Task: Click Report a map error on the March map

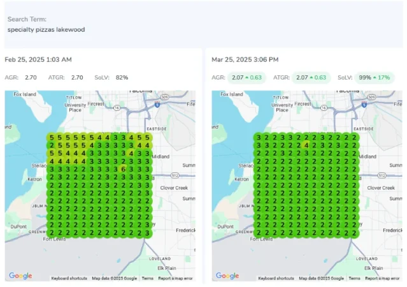Action: click(381, 278)
